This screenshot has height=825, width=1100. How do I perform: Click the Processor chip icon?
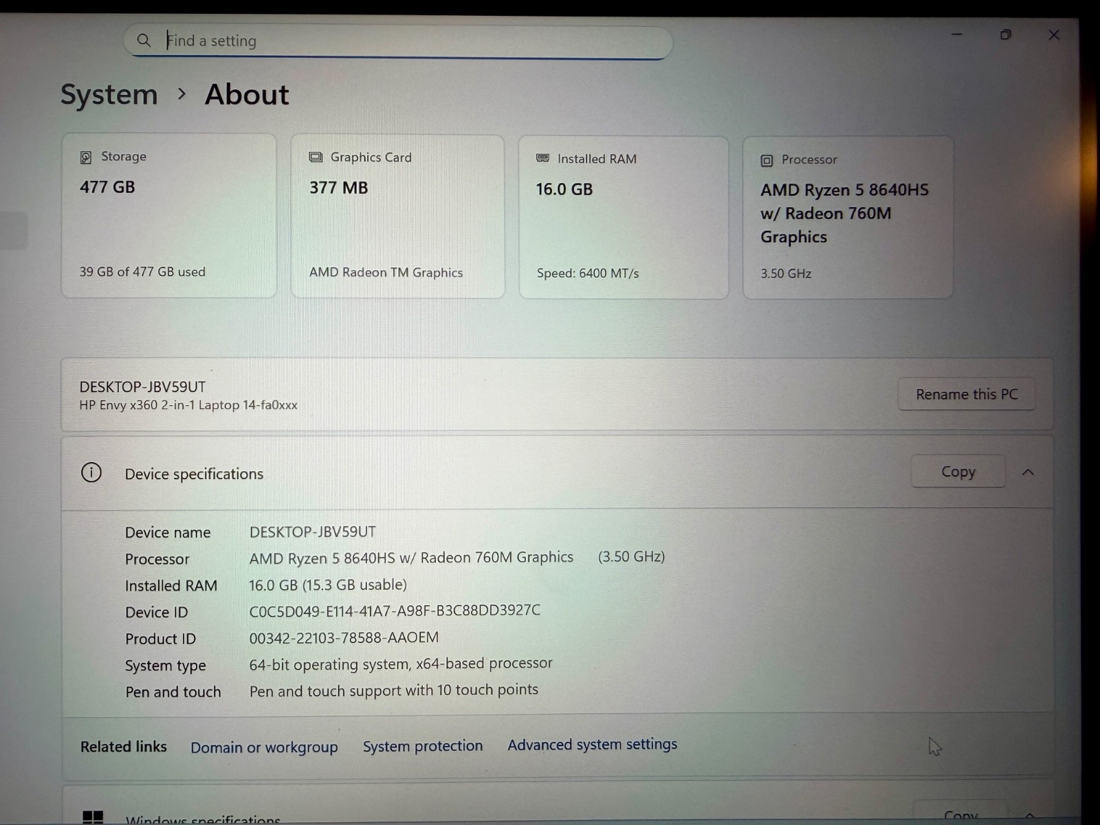(767, 161)
